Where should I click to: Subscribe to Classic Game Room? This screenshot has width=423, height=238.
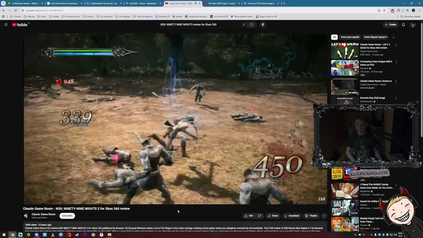67,216
